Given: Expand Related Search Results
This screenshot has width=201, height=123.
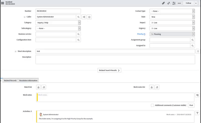Looking at the screenshot, I should 110,70.
